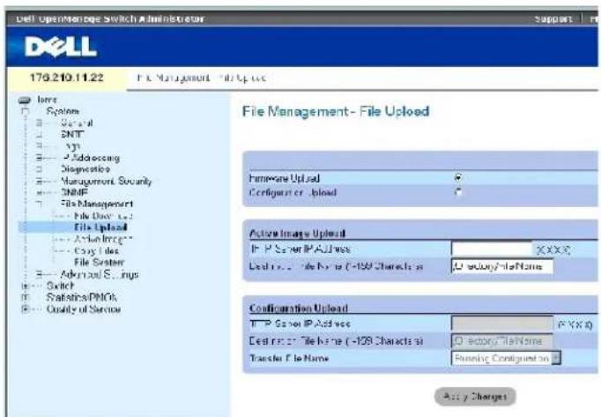
Task: Open the System tree item
Action: (63, 112)
